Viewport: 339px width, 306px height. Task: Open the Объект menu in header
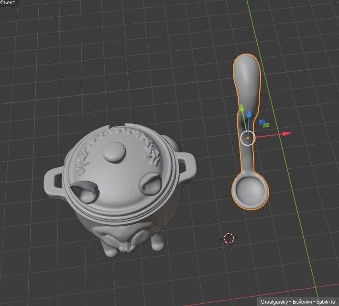coord(8,2)
